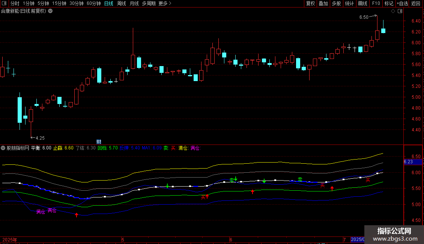Image resolution: width=424 pixels, height=244 pixels.
Task: Open the dropdown next to 合康新能 title
Action: (50, 11)
